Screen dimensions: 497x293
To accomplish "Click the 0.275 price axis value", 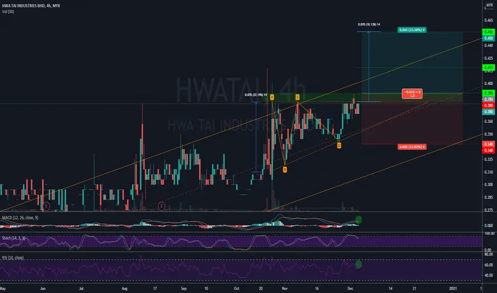I will point(488,210).
